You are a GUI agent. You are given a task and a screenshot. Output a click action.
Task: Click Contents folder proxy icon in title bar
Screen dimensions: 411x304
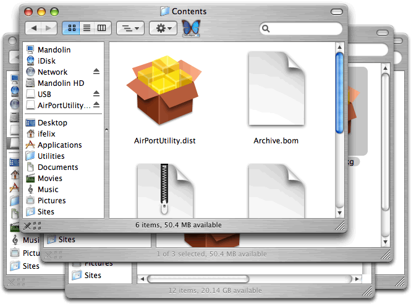[164, 11]
